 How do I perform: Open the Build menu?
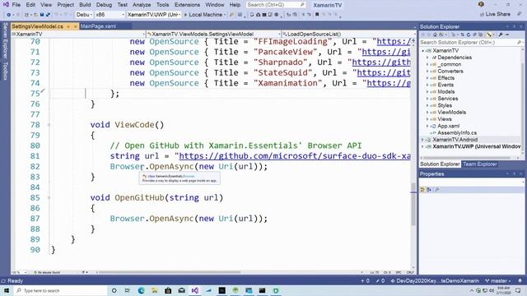click(x=85, y=5)
